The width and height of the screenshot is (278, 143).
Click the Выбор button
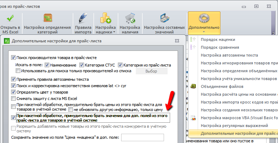click(x=152, y=71)
